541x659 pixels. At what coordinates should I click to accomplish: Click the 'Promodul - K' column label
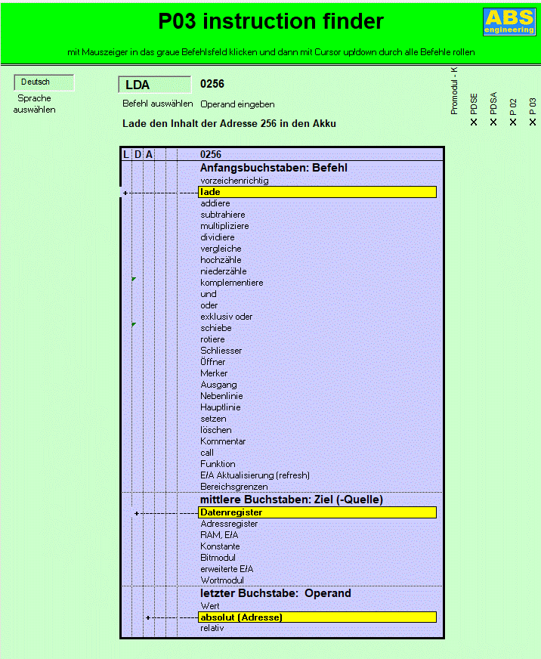pos(454,91)
